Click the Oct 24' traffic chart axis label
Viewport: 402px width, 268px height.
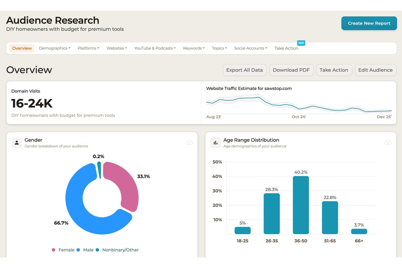299,117
